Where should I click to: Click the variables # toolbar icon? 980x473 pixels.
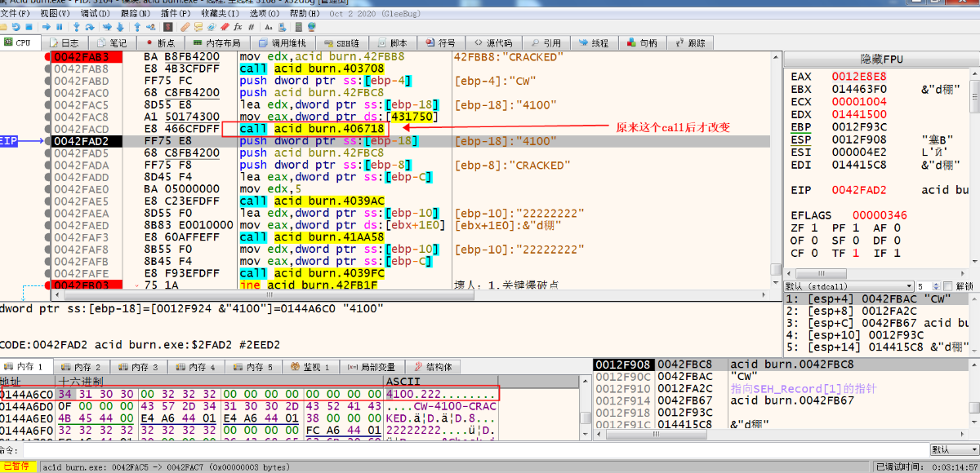point(251,27)
